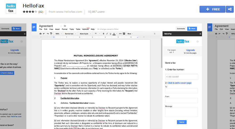The image size is (235, 129).
Task: Click the hello fax logo above the Check status button
Action: (7, 41)
